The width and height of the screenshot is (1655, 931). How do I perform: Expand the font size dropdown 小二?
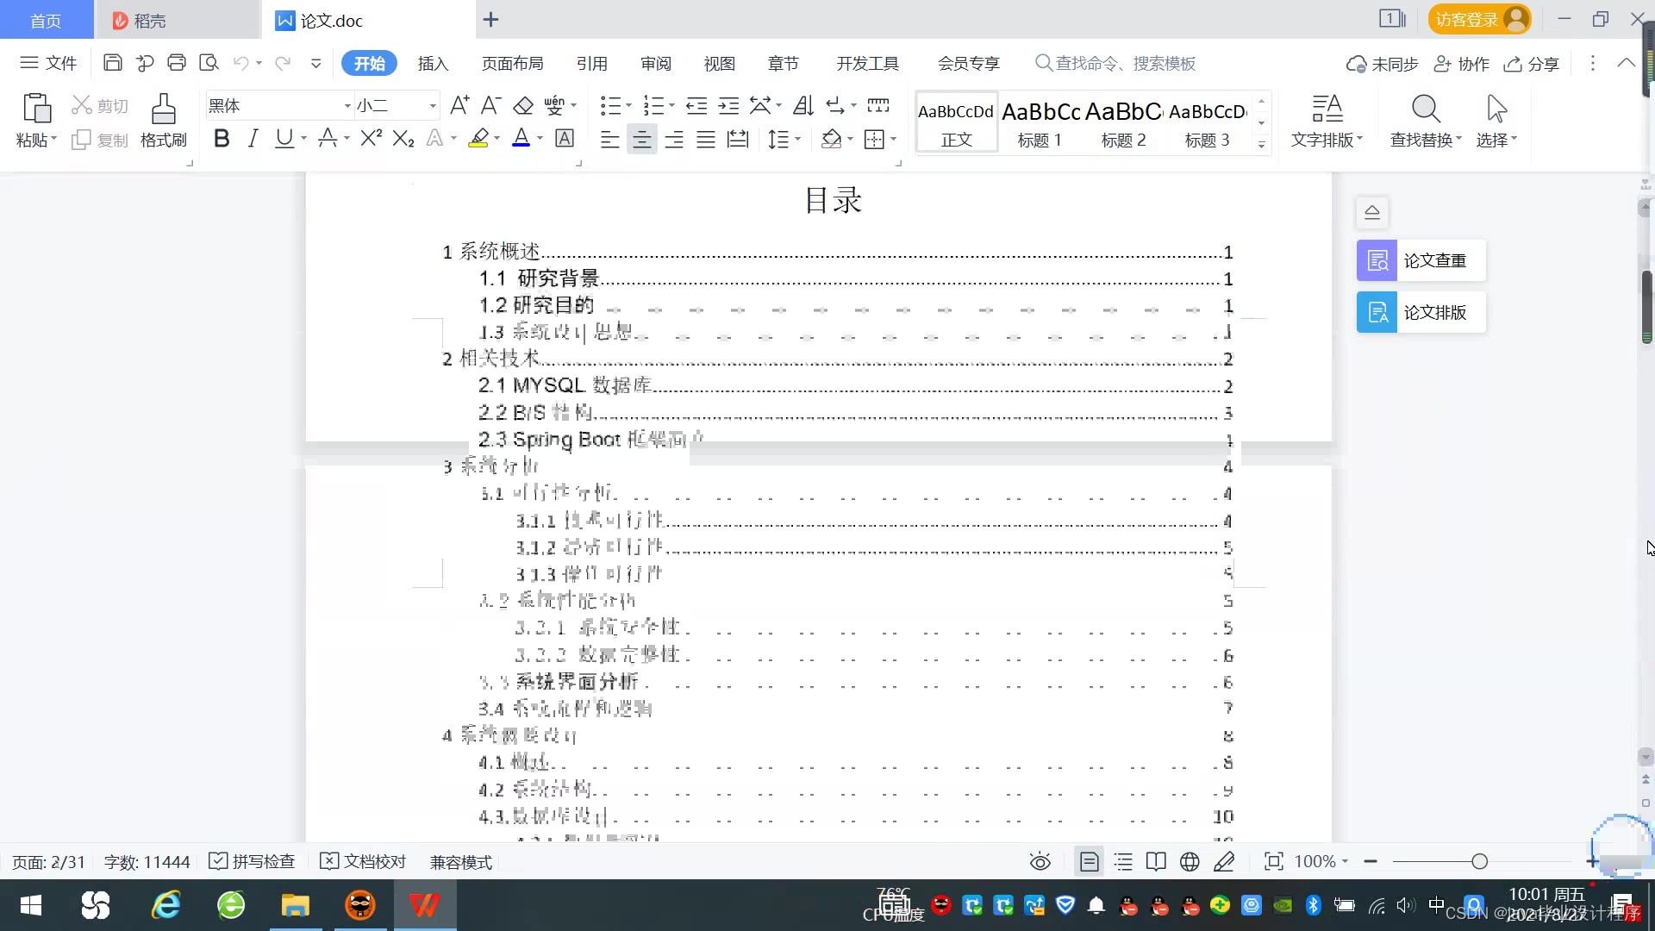pos(433,106)
